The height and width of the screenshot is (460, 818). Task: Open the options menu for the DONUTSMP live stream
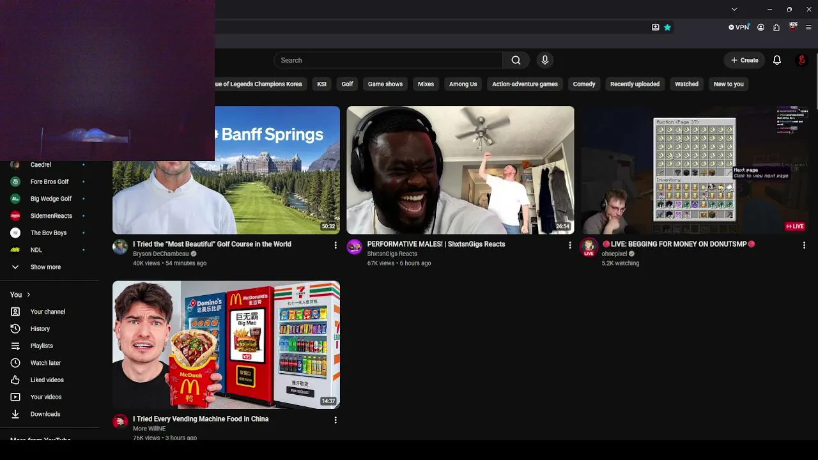pyautogui.click(x=804, y=245)
